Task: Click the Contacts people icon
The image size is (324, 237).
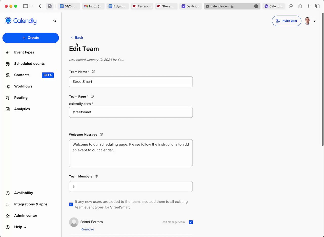Action: point(8,75)
